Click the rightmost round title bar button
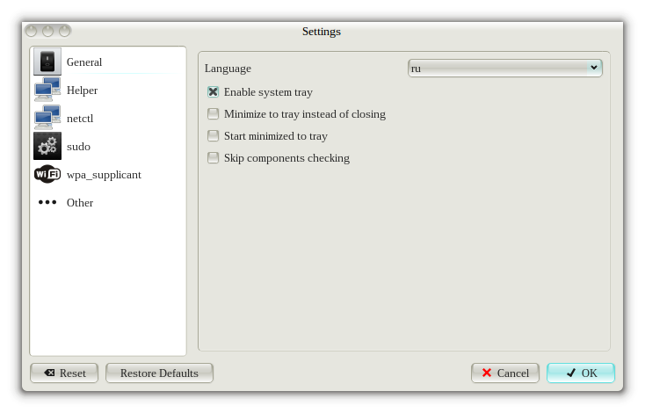The width and height of the screenshot is (645, 413). click(64, 31)
